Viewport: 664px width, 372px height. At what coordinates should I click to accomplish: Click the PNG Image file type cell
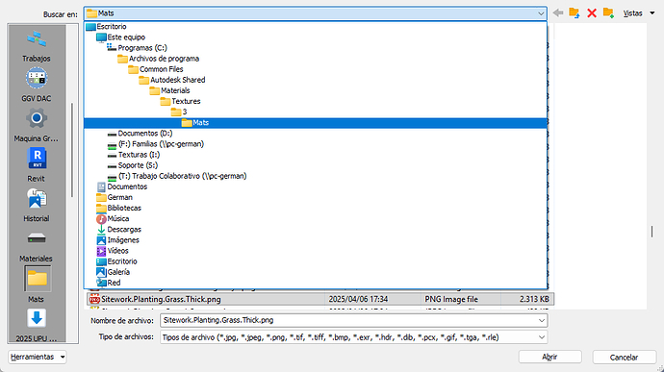(451, 299)
